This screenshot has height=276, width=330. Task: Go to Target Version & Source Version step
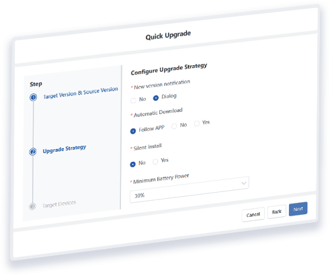pyautogui.click(x=81, y=93)
